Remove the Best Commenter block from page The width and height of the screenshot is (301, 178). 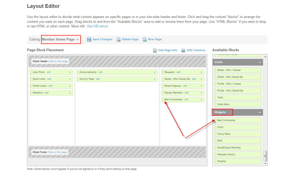click(201, 100)
